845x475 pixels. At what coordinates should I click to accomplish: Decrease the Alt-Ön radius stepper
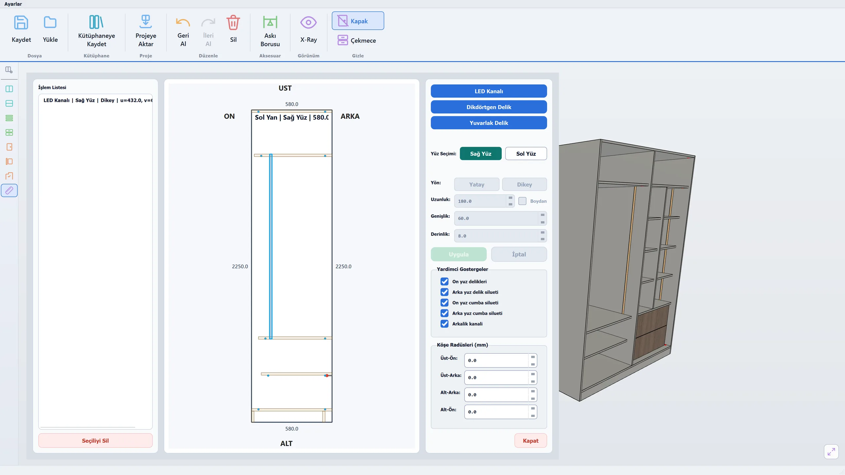point(533,416)
